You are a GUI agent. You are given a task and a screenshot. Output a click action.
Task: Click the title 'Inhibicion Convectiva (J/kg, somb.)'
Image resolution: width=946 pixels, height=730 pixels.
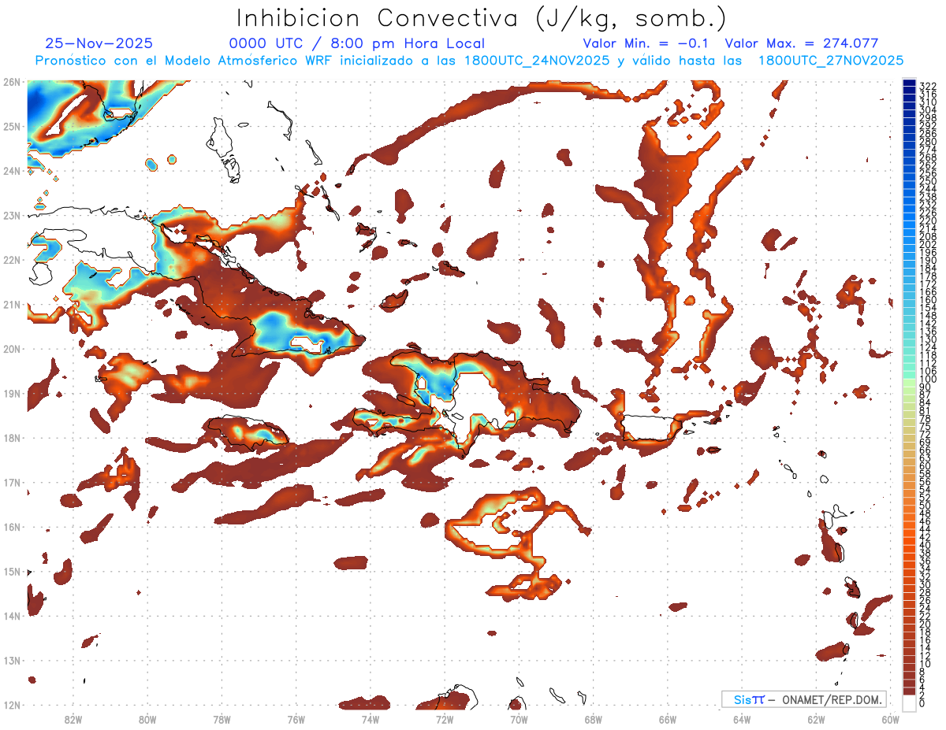[x=482, y=18]
